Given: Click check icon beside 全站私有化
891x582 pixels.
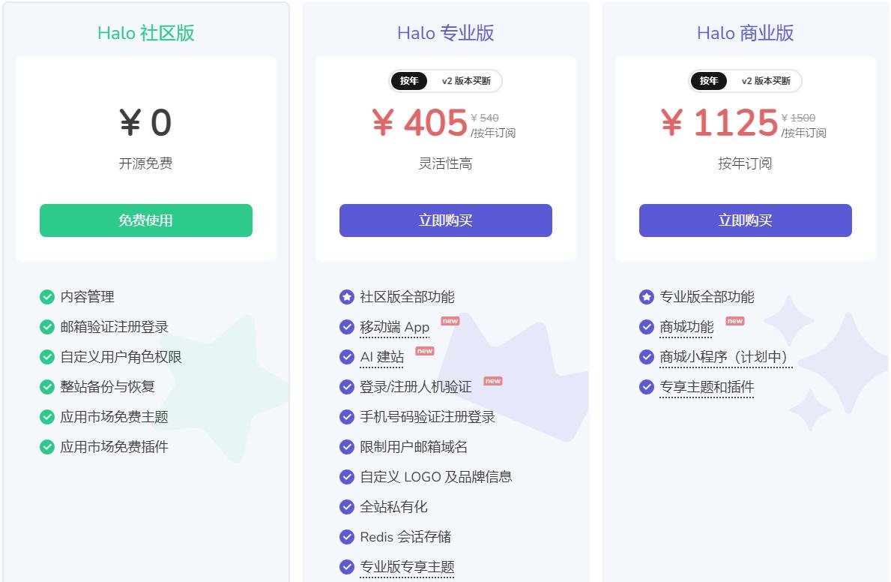Looking at the screenshot, I should tap(347, 507).
